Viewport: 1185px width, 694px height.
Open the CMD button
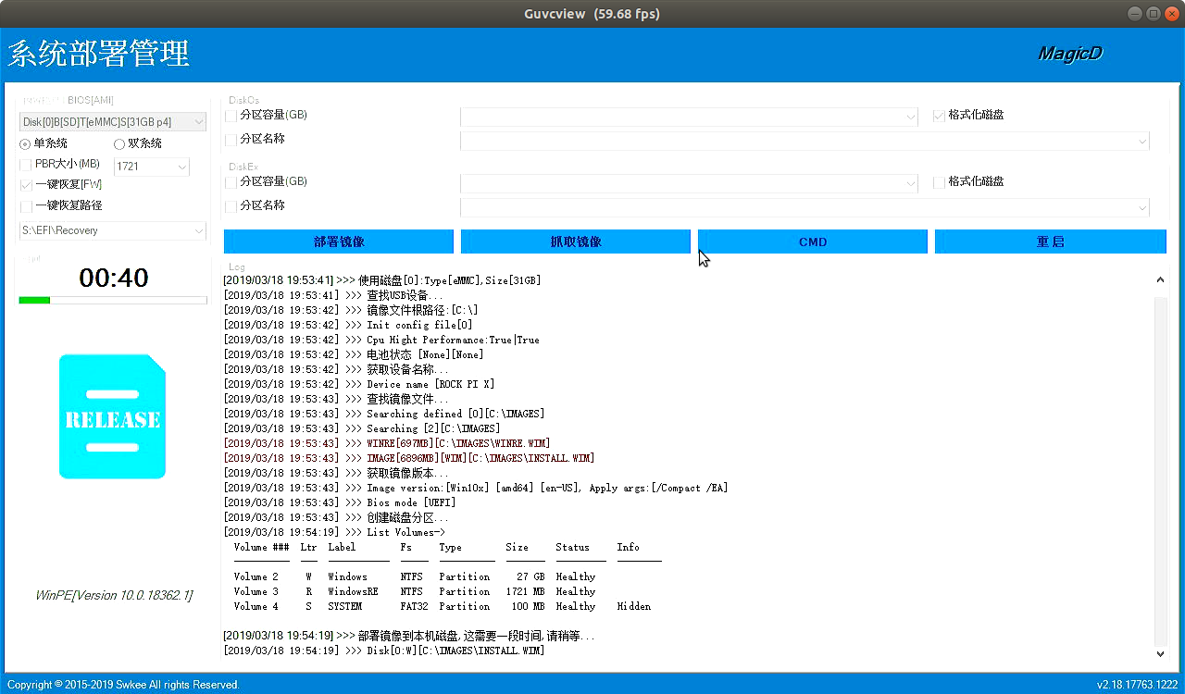812,242
